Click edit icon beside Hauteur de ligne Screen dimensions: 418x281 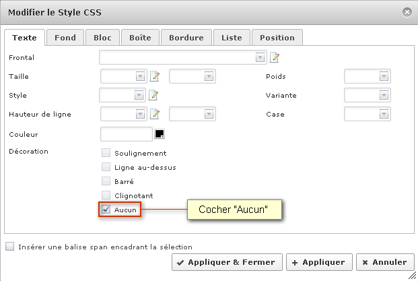[155, 114]
